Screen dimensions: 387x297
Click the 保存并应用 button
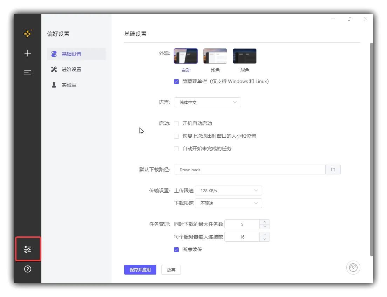[x=140, y=270]
